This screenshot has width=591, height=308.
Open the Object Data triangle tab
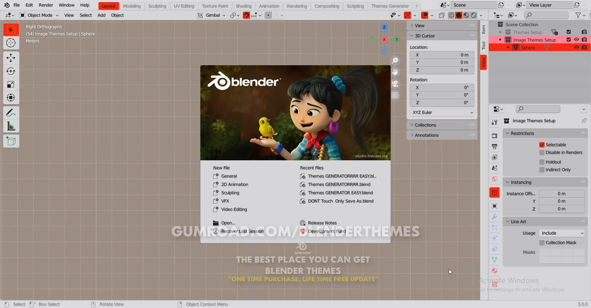click(494, 260)
